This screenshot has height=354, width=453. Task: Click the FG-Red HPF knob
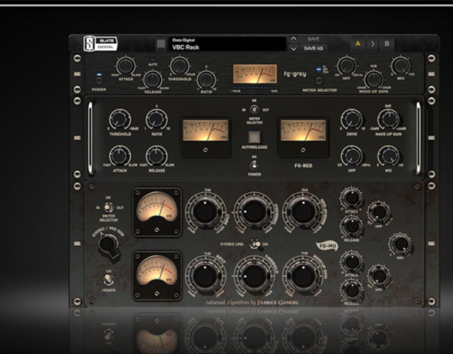pos(352,156)
